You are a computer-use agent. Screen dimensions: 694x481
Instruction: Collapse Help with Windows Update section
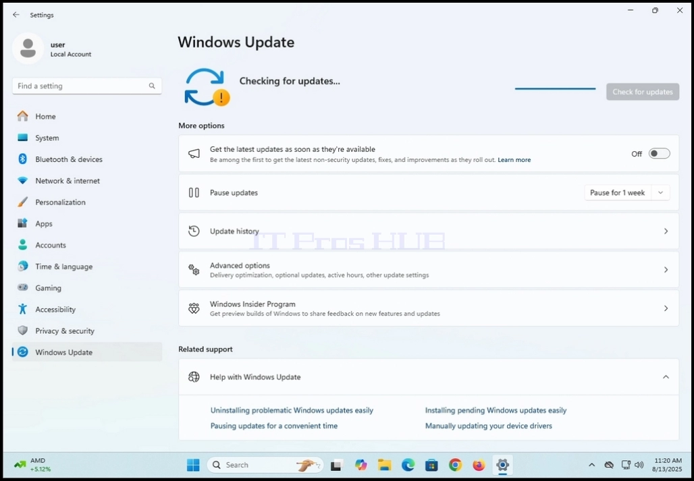(666, 376)
